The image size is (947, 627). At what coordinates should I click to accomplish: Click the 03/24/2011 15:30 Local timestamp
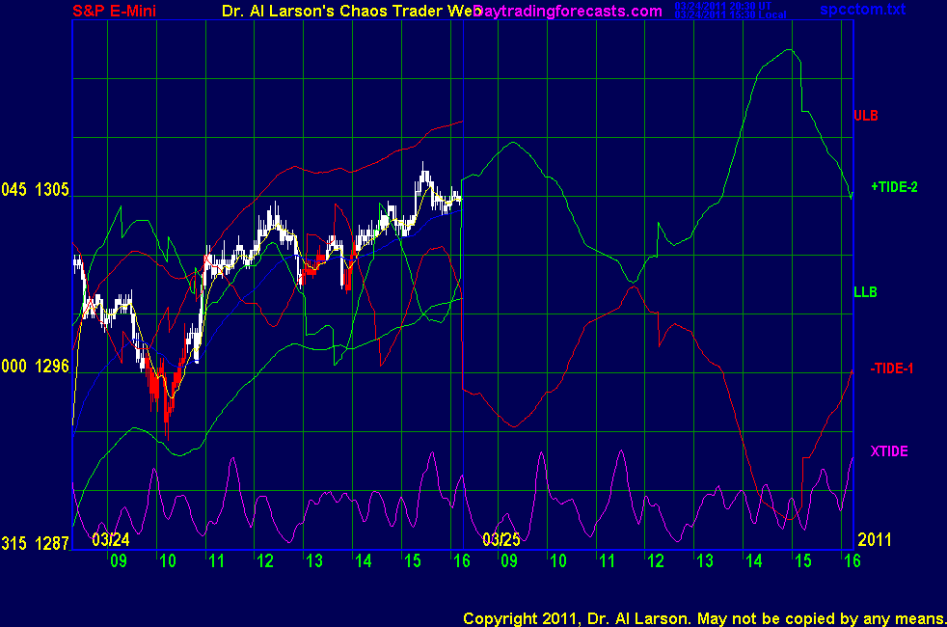730,15
